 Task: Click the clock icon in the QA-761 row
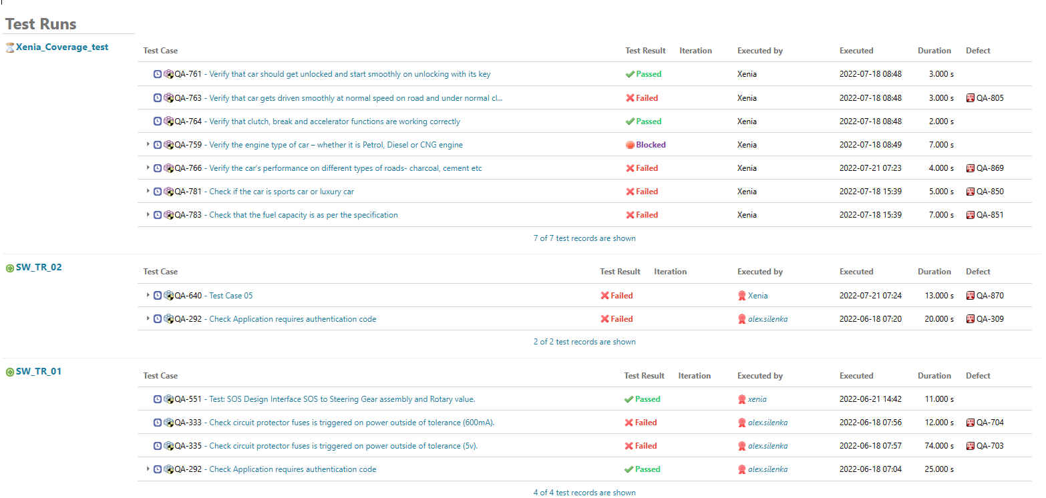pos(158,75)
